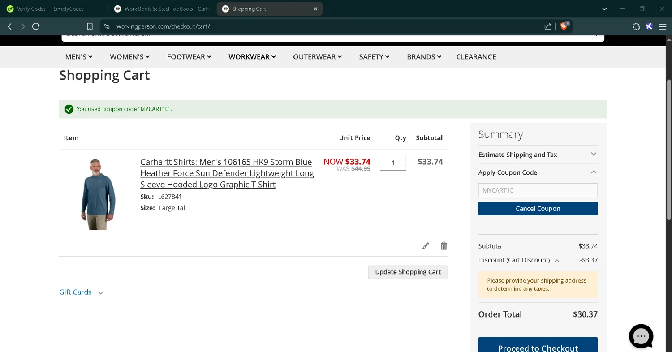The height and width of the screenshot is (352, 672).
Task: Remove the item using trash icon
Action: (444, 245)
